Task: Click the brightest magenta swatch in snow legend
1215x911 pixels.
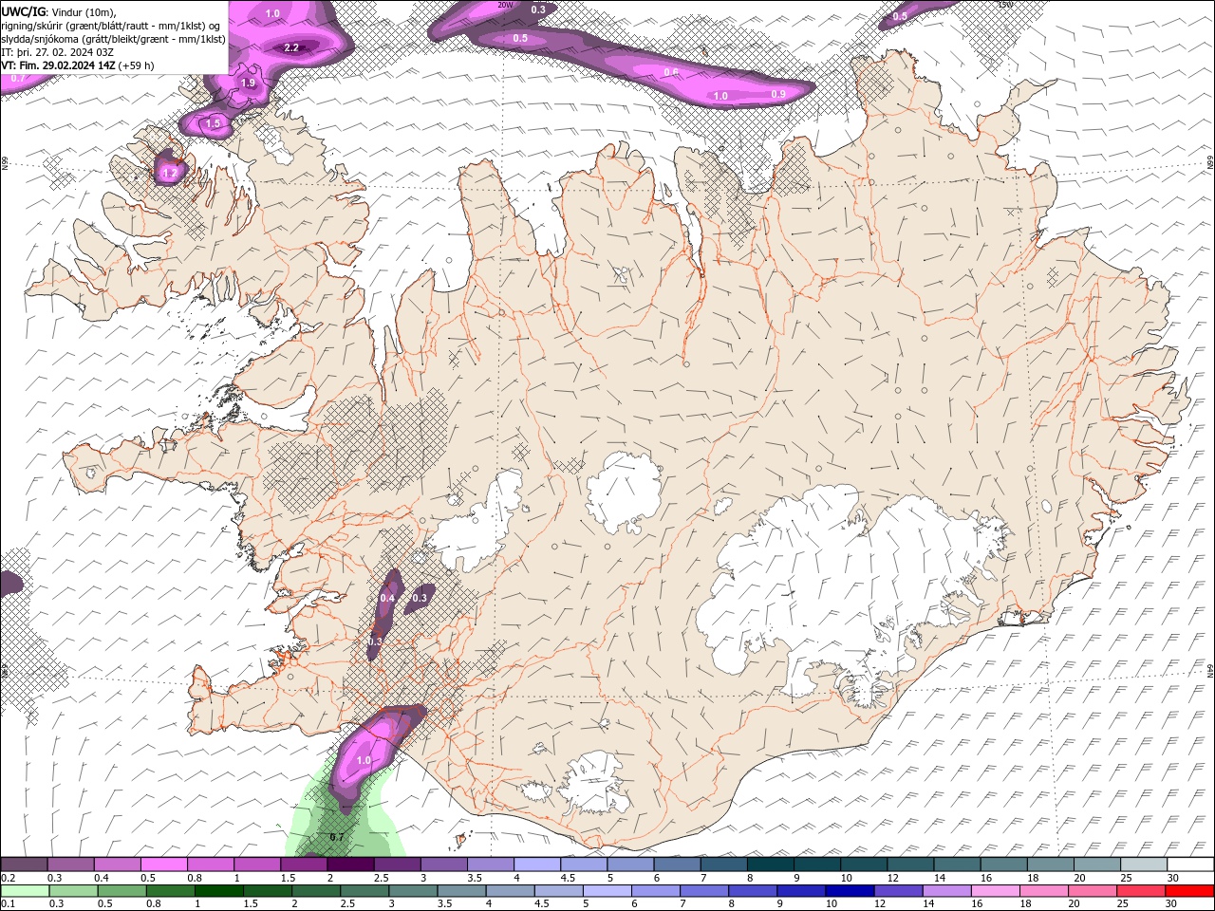Action: click(163, 865)
